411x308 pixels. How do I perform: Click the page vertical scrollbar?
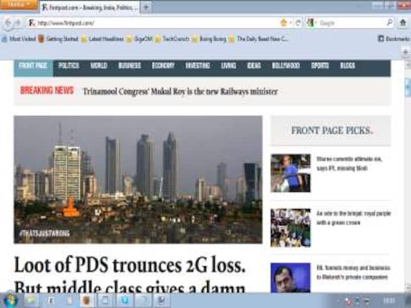pyautogui.click(x=407, y=171)
